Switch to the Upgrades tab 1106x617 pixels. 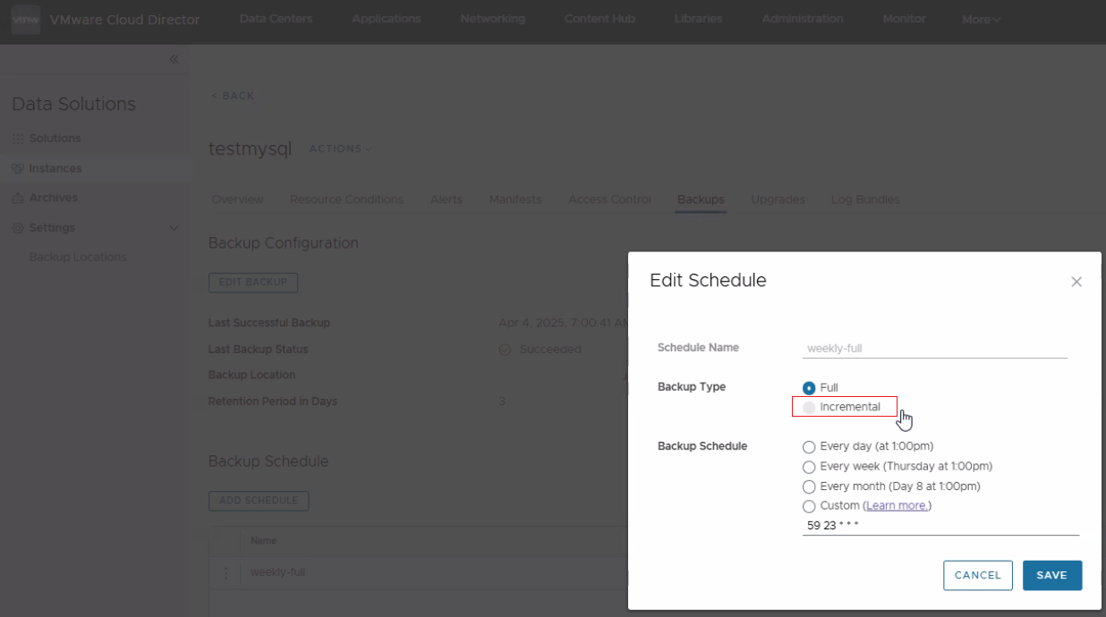[778, 199]
